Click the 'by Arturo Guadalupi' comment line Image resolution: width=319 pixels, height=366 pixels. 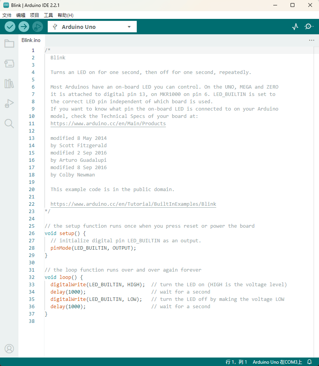[78, 160]
